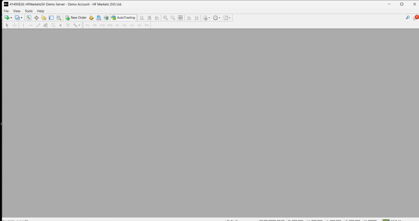Click the Arrows objects icon
This screenshot has width=419, height=221.
click(x=75, y=25)
